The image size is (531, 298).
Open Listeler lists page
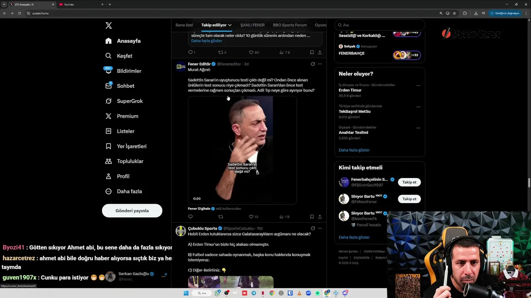tap(120, 131)
